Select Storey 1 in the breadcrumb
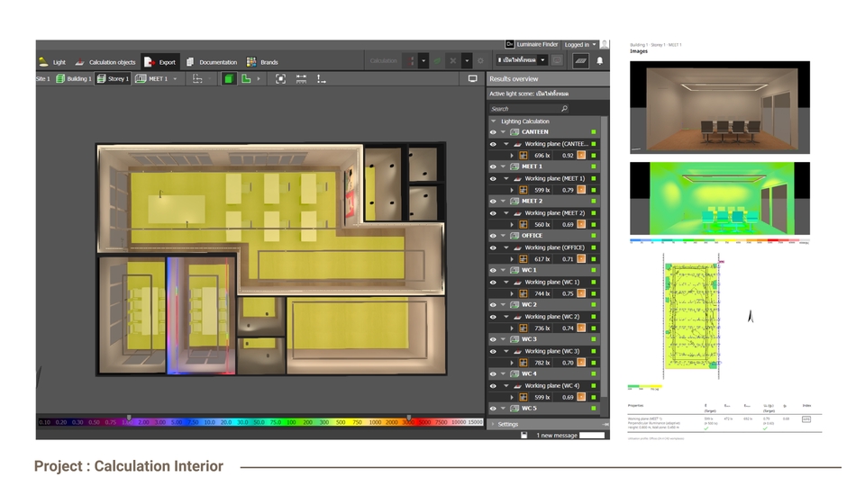 click(113, 79)
